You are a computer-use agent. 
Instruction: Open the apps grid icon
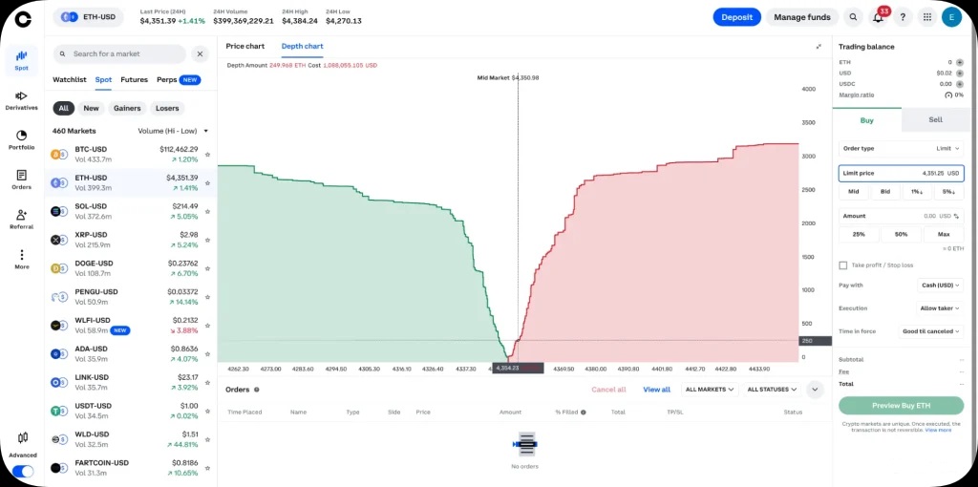[x=926, y=17]
